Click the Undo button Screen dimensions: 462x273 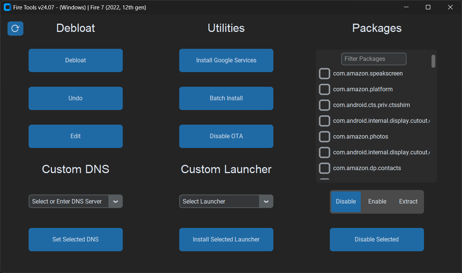(x=76, y=98)
